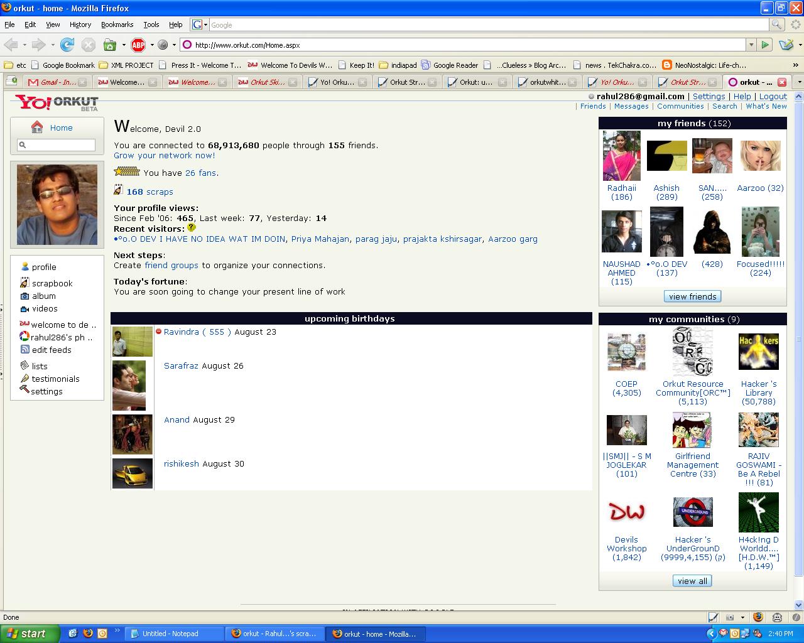Click in the Orkut sidebar search field
Screen dimensions: 804x643
coord(57,144)
